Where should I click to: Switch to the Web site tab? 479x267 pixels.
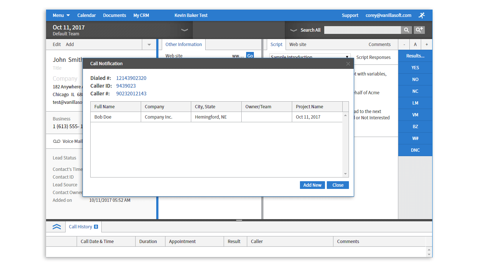click(298, 45)
